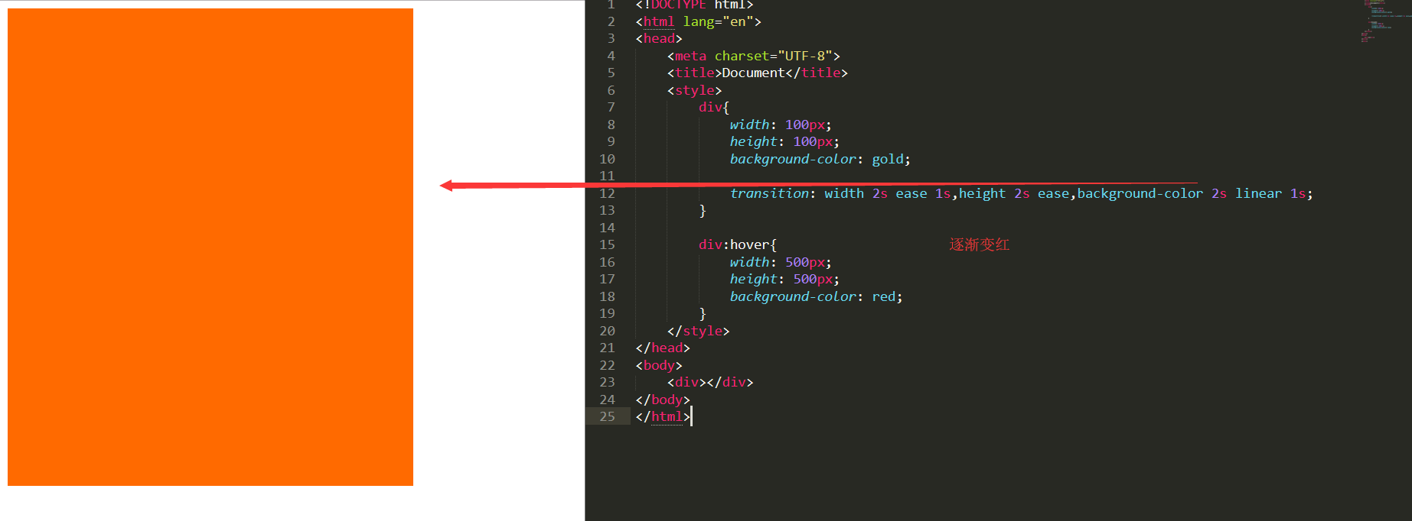Screen dimensions: 1412x521
Task: Click line number 15 in the gutter
Action: (607, 244)
